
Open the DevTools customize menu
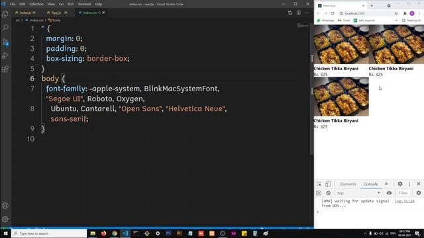tap(409, 184)
